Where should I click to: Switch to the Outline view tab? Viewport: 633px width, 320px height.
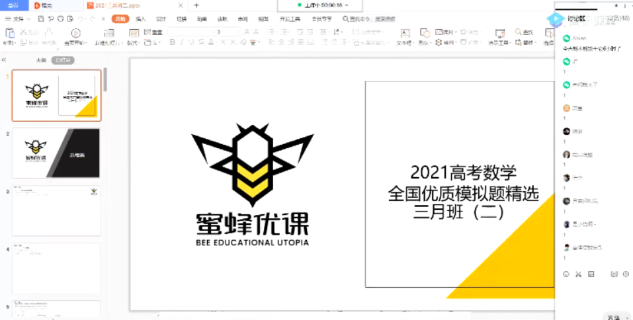click(41, 60)
